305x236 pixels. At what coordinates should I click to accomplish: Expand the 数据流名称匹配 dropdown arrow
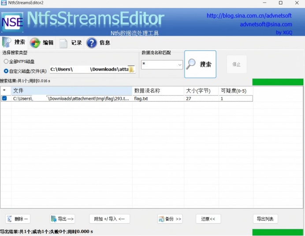coord(180,65)
